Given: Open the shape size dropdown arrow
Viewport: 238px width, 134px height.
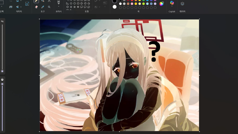Looking at the screenshot, I should [105, 7].
